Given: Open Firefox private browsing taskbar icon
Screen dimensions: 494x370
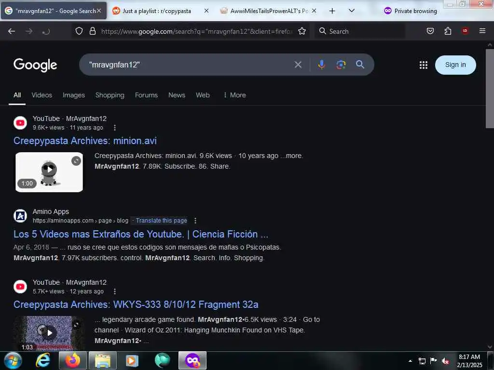Looking at the screenshot, I should point(192,360).
